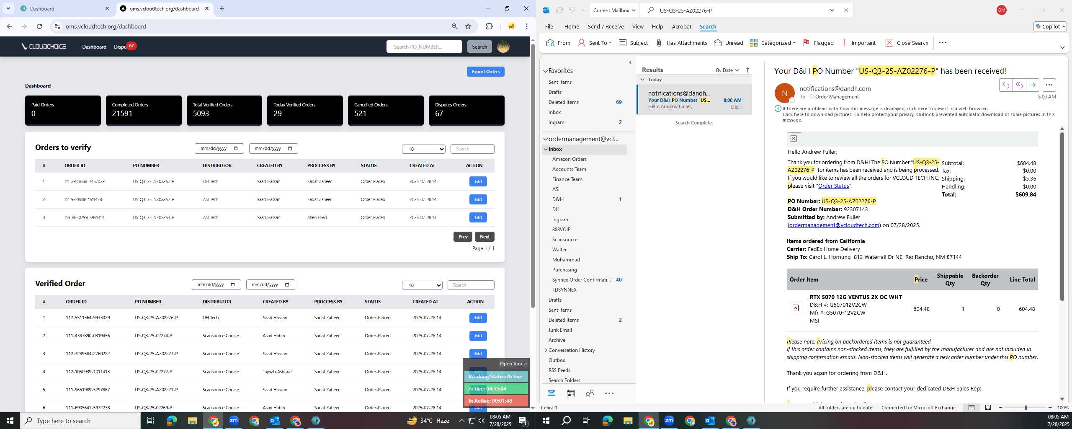Viewport: 1072px width, 429px height.
Task: Open Outlook File menu
Action: (549, 26)
